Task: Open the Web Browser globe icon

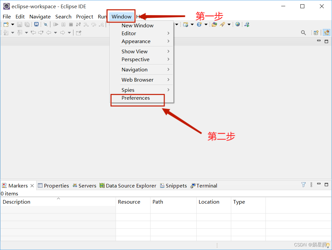Action: [x=237, y=24]
